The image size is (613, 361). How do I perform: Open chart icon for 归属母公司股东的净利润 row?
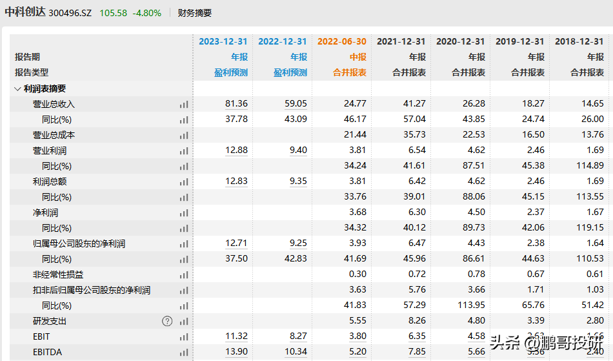[184, 244]
